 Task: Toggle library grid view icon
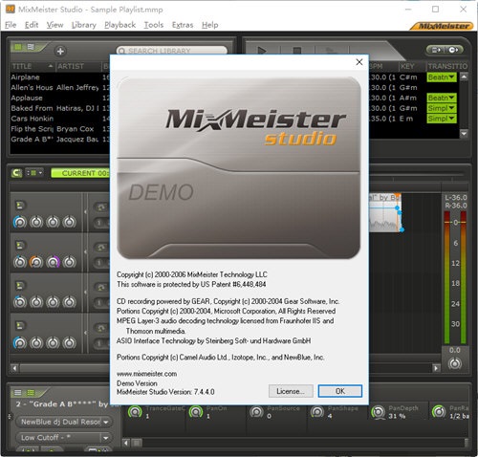pos(18,47)
